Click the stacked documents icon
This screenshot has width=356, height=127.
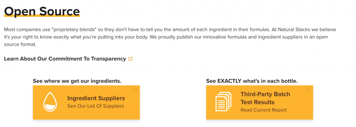click(x=223, y=102)
